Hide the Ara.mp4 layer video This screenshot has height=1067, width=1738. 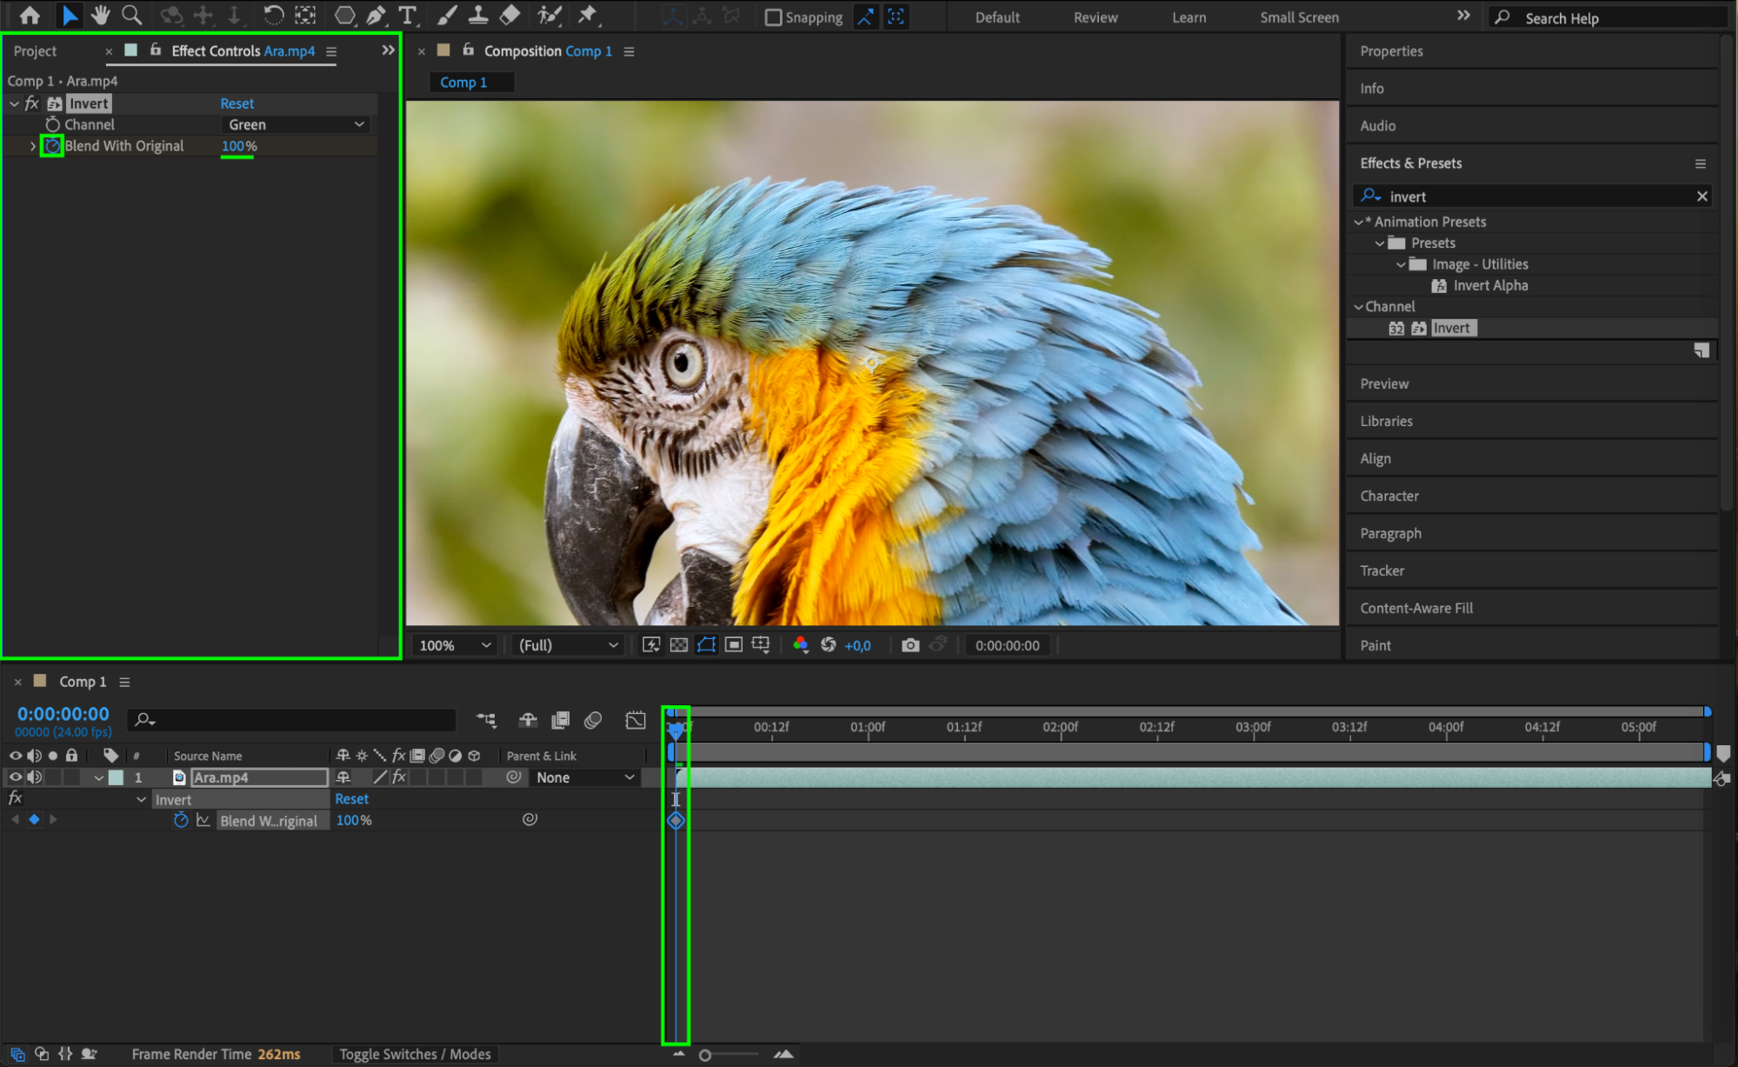(x=15, y=777)
